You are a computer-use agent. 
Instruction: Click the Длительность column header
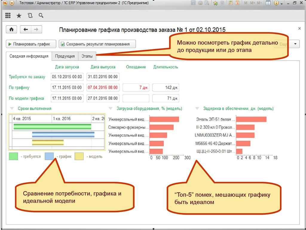tap(166, 67)
